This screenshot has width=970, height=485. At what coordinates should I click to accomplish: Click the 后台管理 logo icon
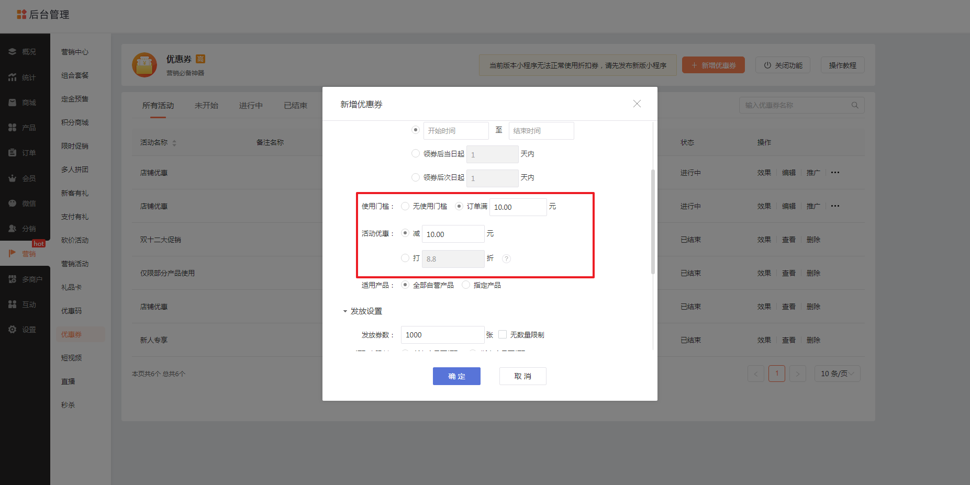21,15
